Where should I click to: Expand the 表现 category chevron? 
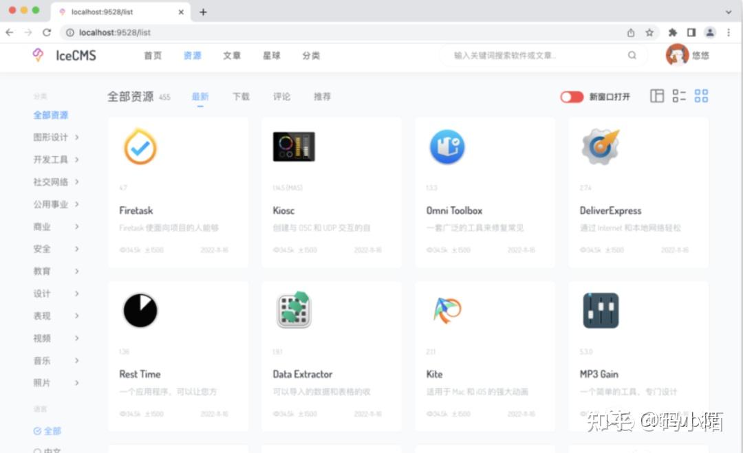tap(77, 316)
